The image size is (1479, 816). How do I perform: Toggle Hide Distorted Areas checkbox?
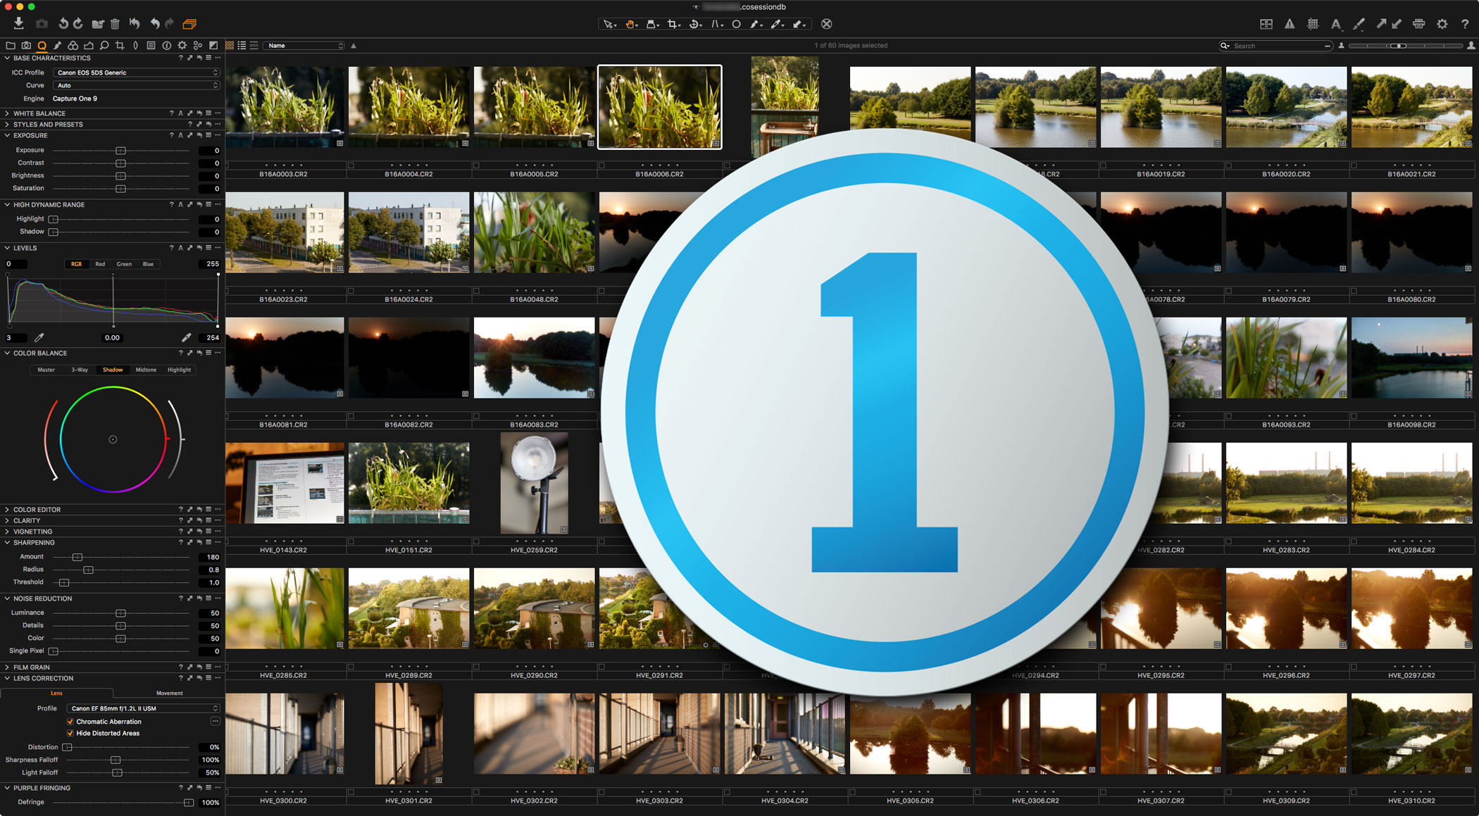70,733
